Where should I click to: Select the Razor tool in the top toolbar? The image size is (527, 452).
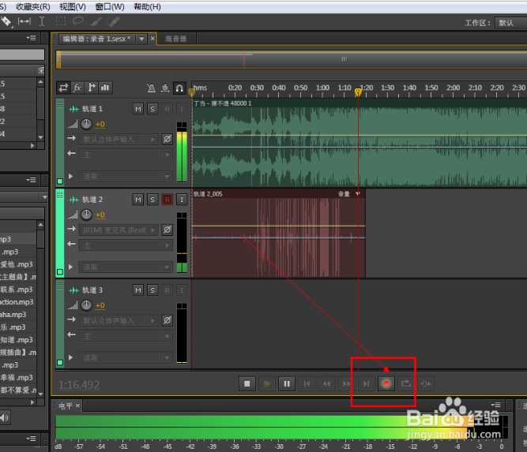click(6, 22)
